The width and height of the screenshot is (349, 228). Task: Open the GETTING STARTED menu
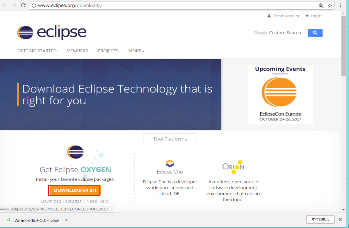tap(37, 51)
